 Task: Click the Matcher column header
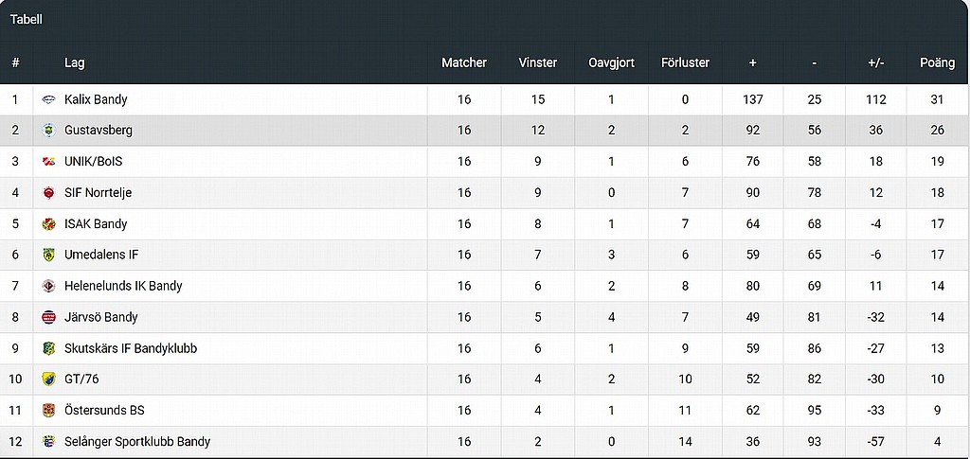(x=464, y=62)
